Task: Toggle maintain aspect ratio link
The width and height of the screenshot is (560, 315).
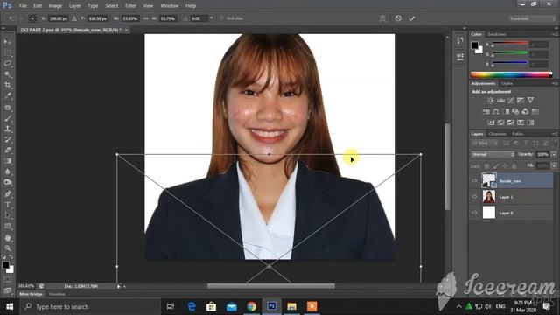Action: [x=146, y=18]
